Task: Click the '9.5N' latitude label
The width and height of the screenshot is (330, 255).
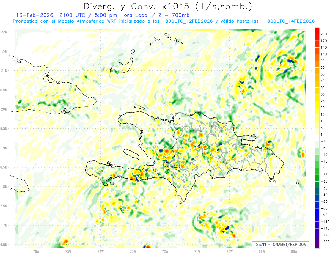Action: pos(4,128)
